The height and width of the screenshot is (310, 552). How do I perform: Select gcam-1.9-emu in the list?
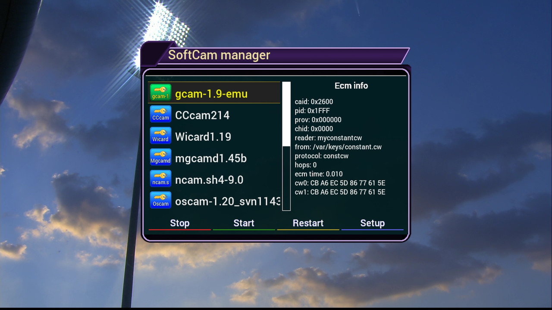point(214,93)
